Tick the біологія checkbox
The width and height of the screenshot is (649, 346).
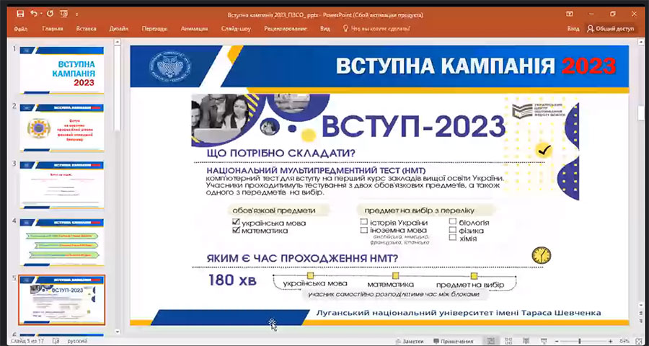click(x=453, y=222)
